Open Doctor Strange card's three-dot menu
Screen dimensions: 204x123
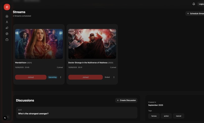click(114, 77)
